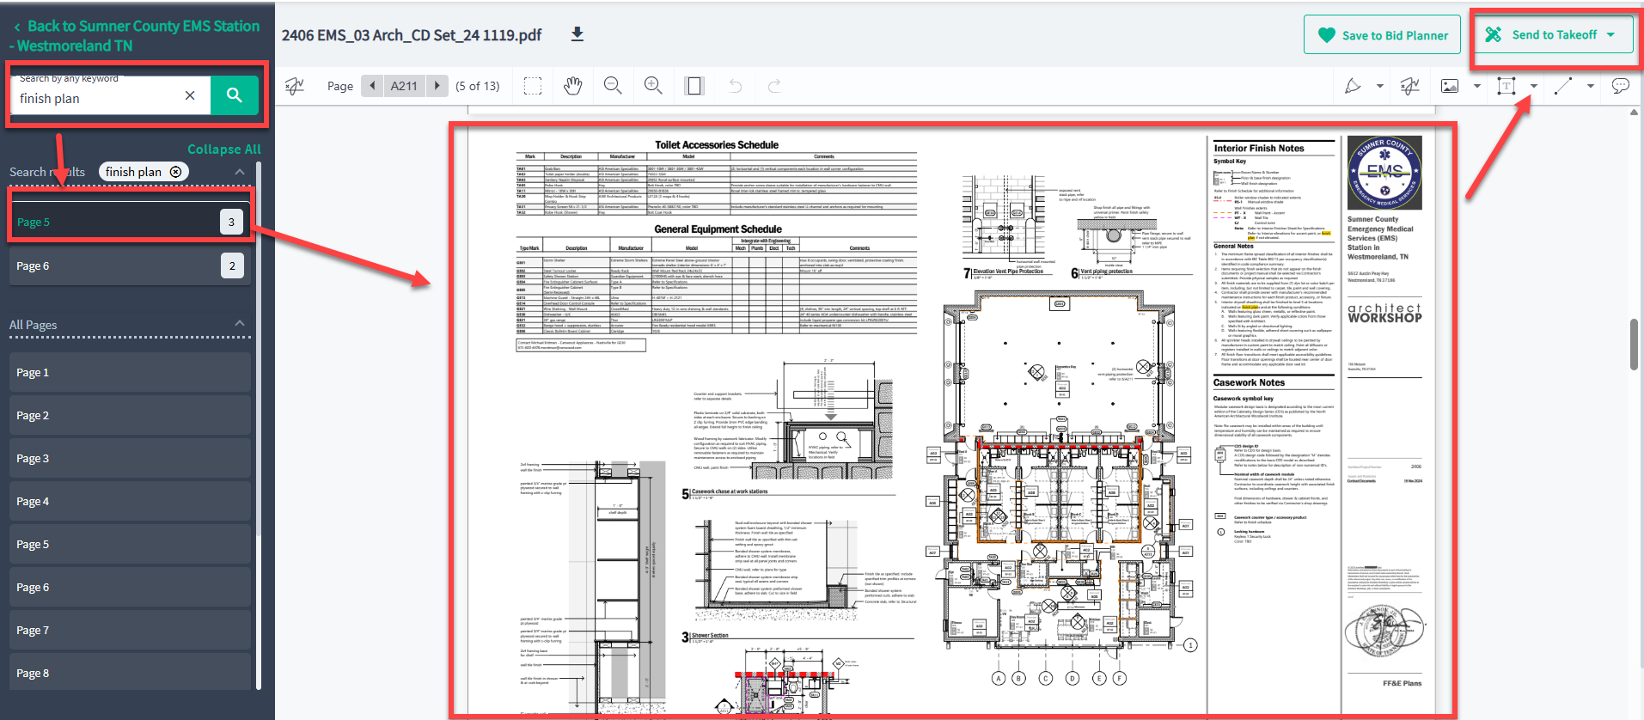Select the text box tool
Image resolution: width=1644 pixels, height=720 pixels.
pyautogui.click(x=1506, y=86)
